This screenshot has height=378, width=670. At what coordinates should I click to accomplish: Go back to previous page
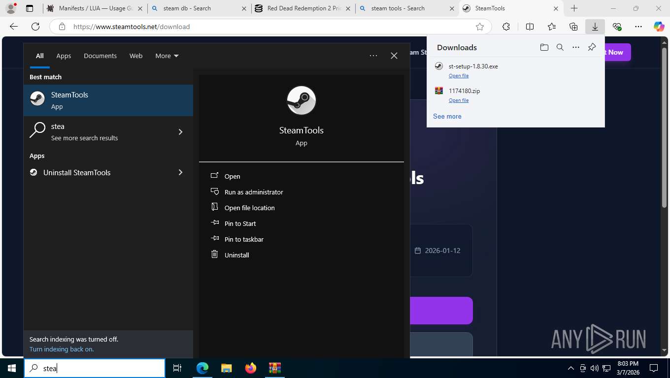14,27
